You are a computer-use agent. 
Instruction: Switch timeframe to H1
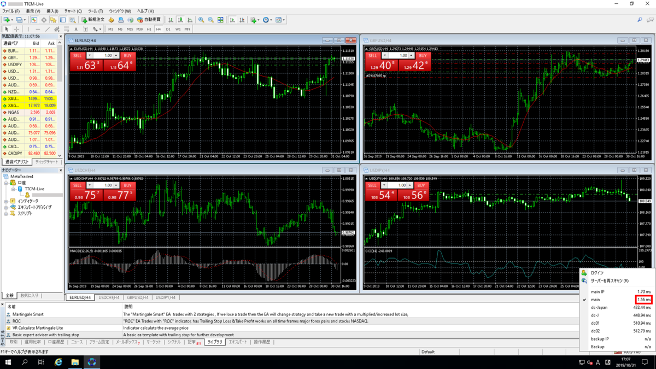pyautogui.click(x=149, y=29)
